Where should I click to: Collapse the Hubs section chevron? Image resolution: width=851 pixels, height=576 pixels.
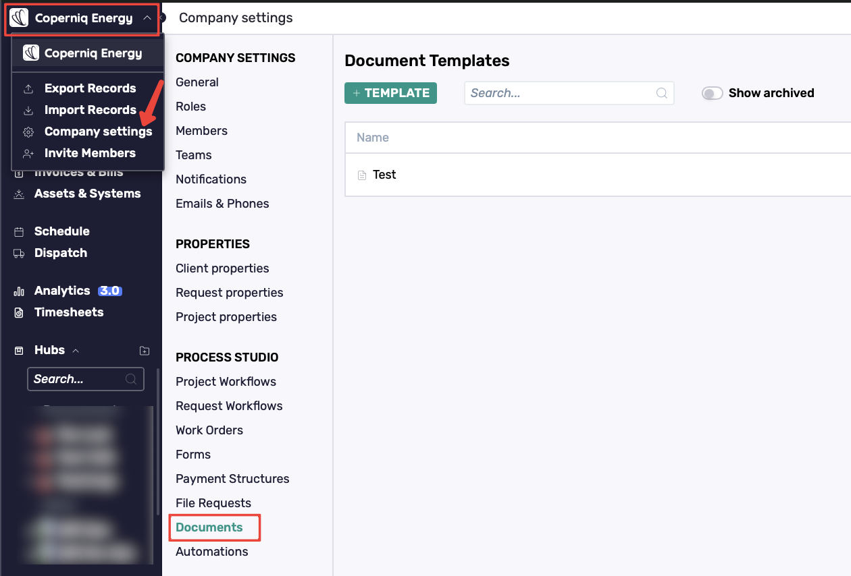point(76,350)
